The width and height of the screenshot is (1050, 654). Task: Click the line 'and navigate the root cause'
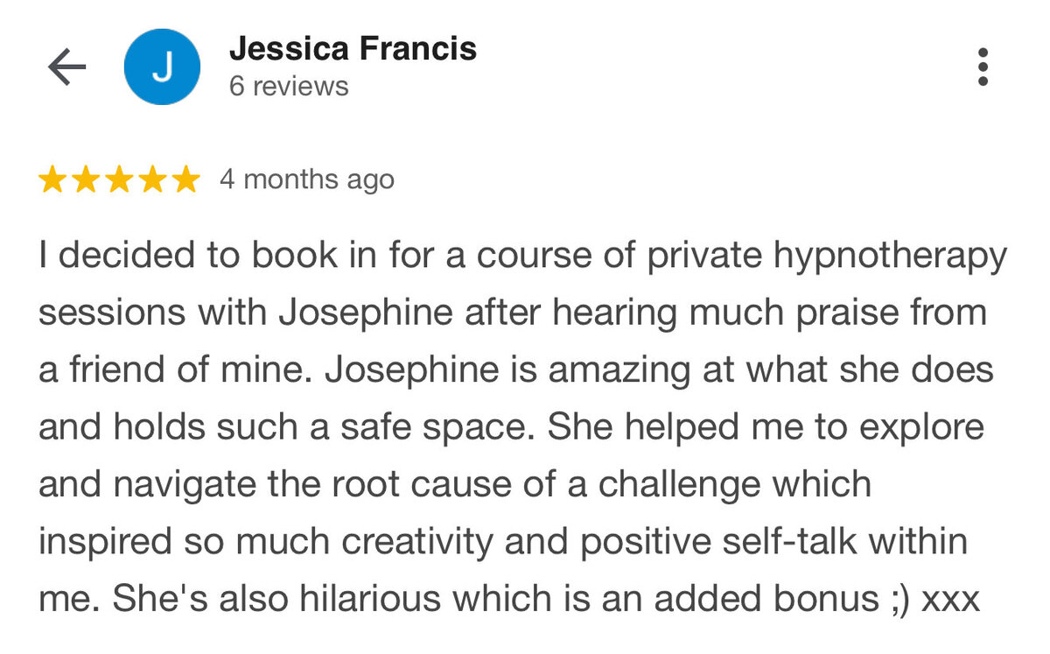(455, 484)
